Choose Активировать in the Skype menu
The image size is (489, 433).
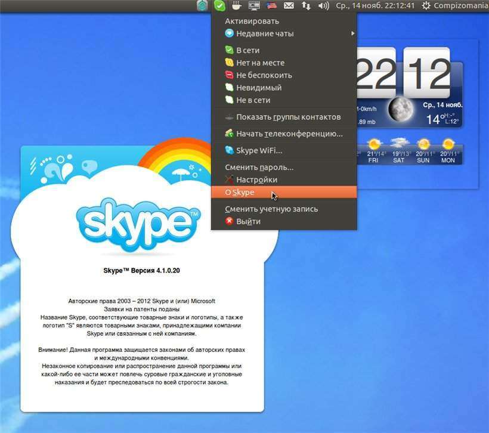tap(284, 21)
